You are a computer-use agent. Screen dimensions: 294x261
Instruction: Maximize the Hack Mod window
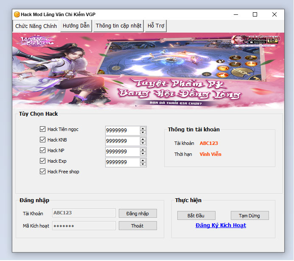click(x=255, y=14)
